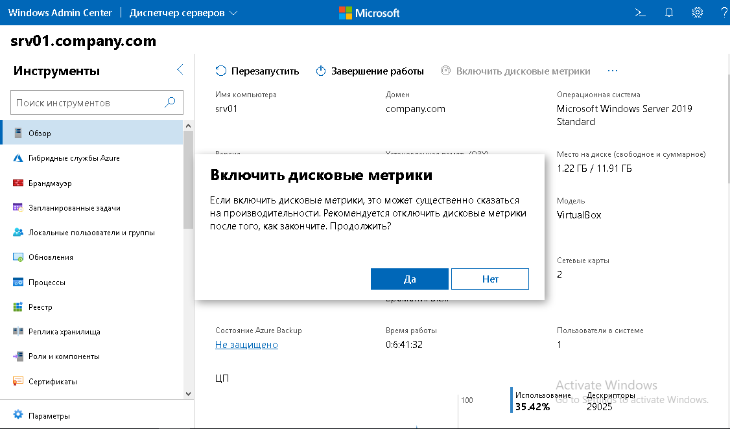Screen dimensions: 730x429
Task: Click the search magnifier icon
Action: click(x=169, y=102)
